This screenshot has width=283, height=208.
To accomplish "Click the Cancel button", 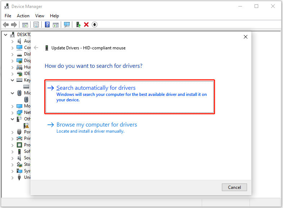I will tap(234, 187).
